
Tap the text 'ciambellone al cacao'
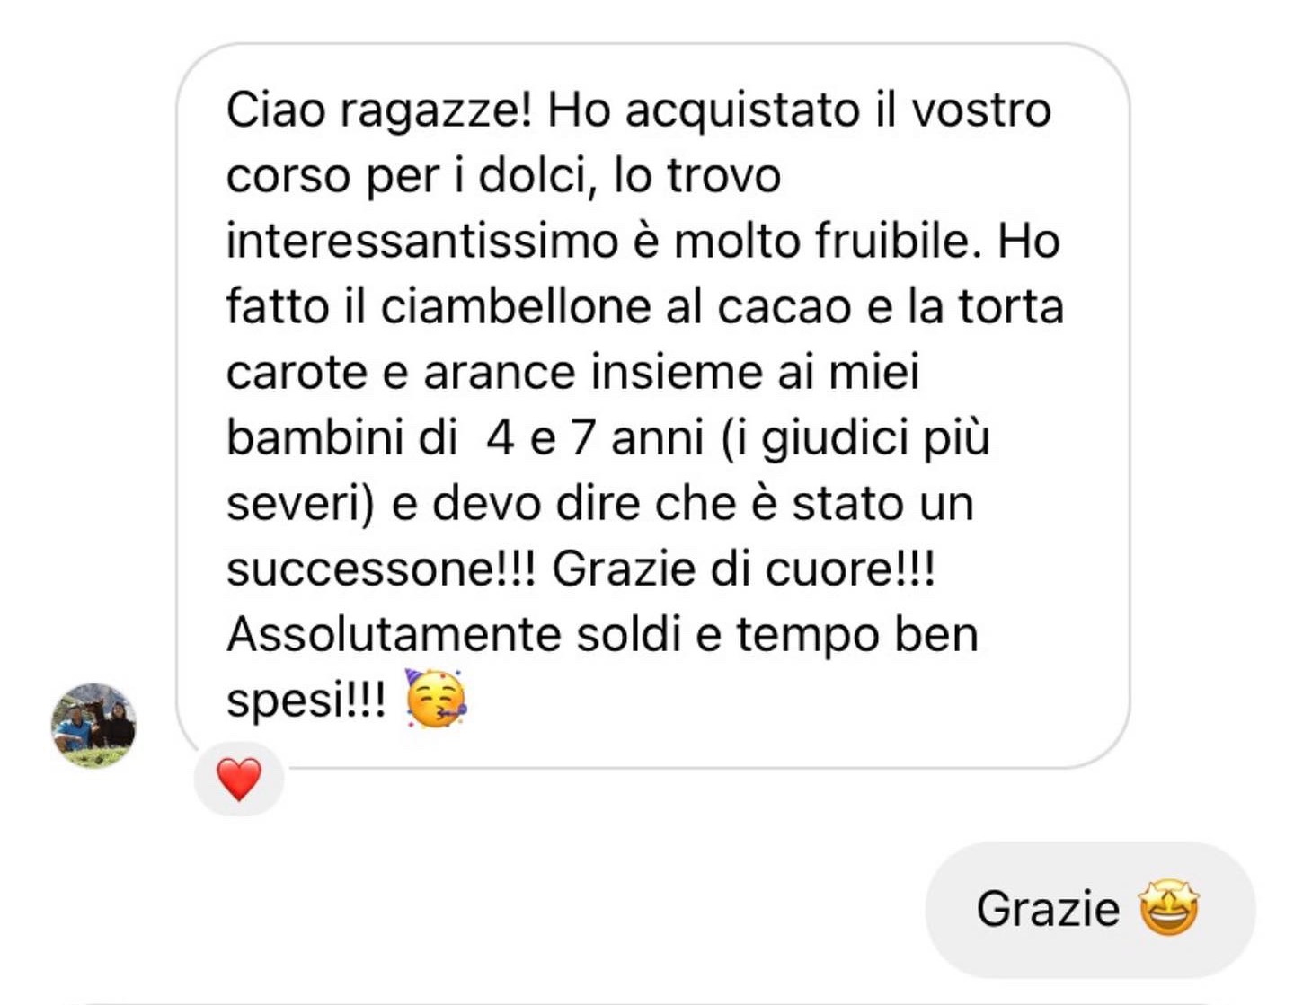(616, 306)
